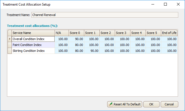Cancel the allocation setup dialog
The width and height of the screenshot is (185, 111).
pyautogui.click(x=169, y=104)
